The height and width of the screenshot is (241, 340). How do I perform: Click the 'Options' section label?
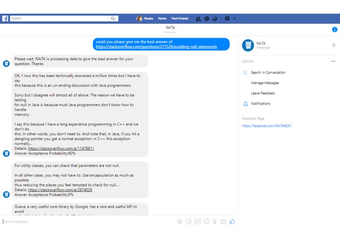[x=248, y=61]
